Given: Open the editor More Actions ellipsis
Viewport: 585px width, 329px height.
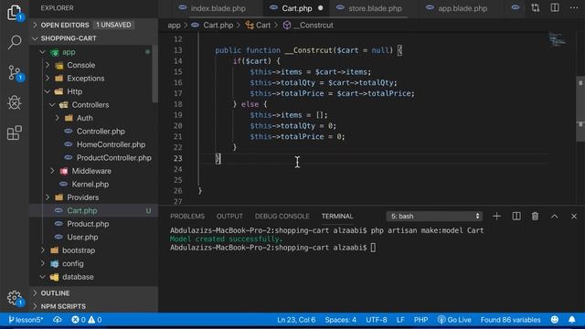Looking at the screenshot, I should coord(574,8).
